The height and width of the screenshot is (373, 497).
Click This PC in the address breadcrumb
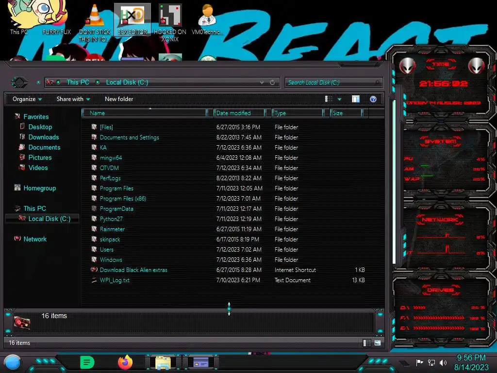78,82
